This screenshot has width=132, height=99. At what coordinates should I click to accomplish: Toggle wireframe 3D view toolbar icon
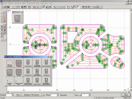pyautogui.click(x=44, y=7)
